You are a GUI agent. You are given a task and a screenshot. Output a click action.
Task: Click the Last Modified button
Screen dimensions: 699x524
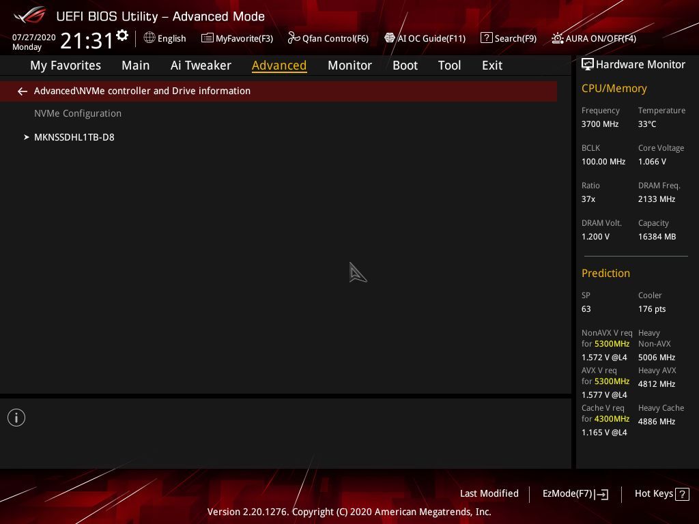point(489,493)
